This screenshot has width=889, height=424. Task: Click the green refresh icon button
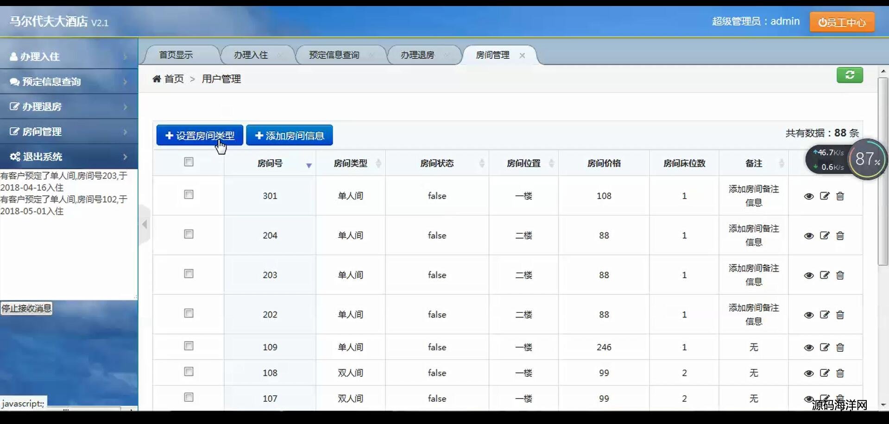849,75
